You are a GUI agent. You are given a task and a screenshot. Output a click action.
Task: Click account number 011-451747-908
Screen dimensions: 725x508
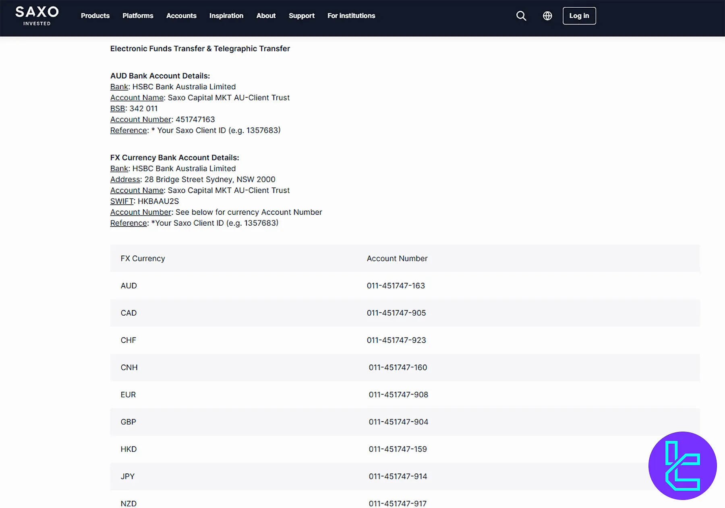[398, 395]
